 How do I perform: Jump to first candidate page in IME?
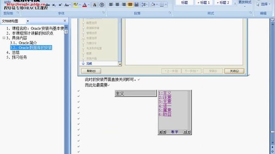160,132
